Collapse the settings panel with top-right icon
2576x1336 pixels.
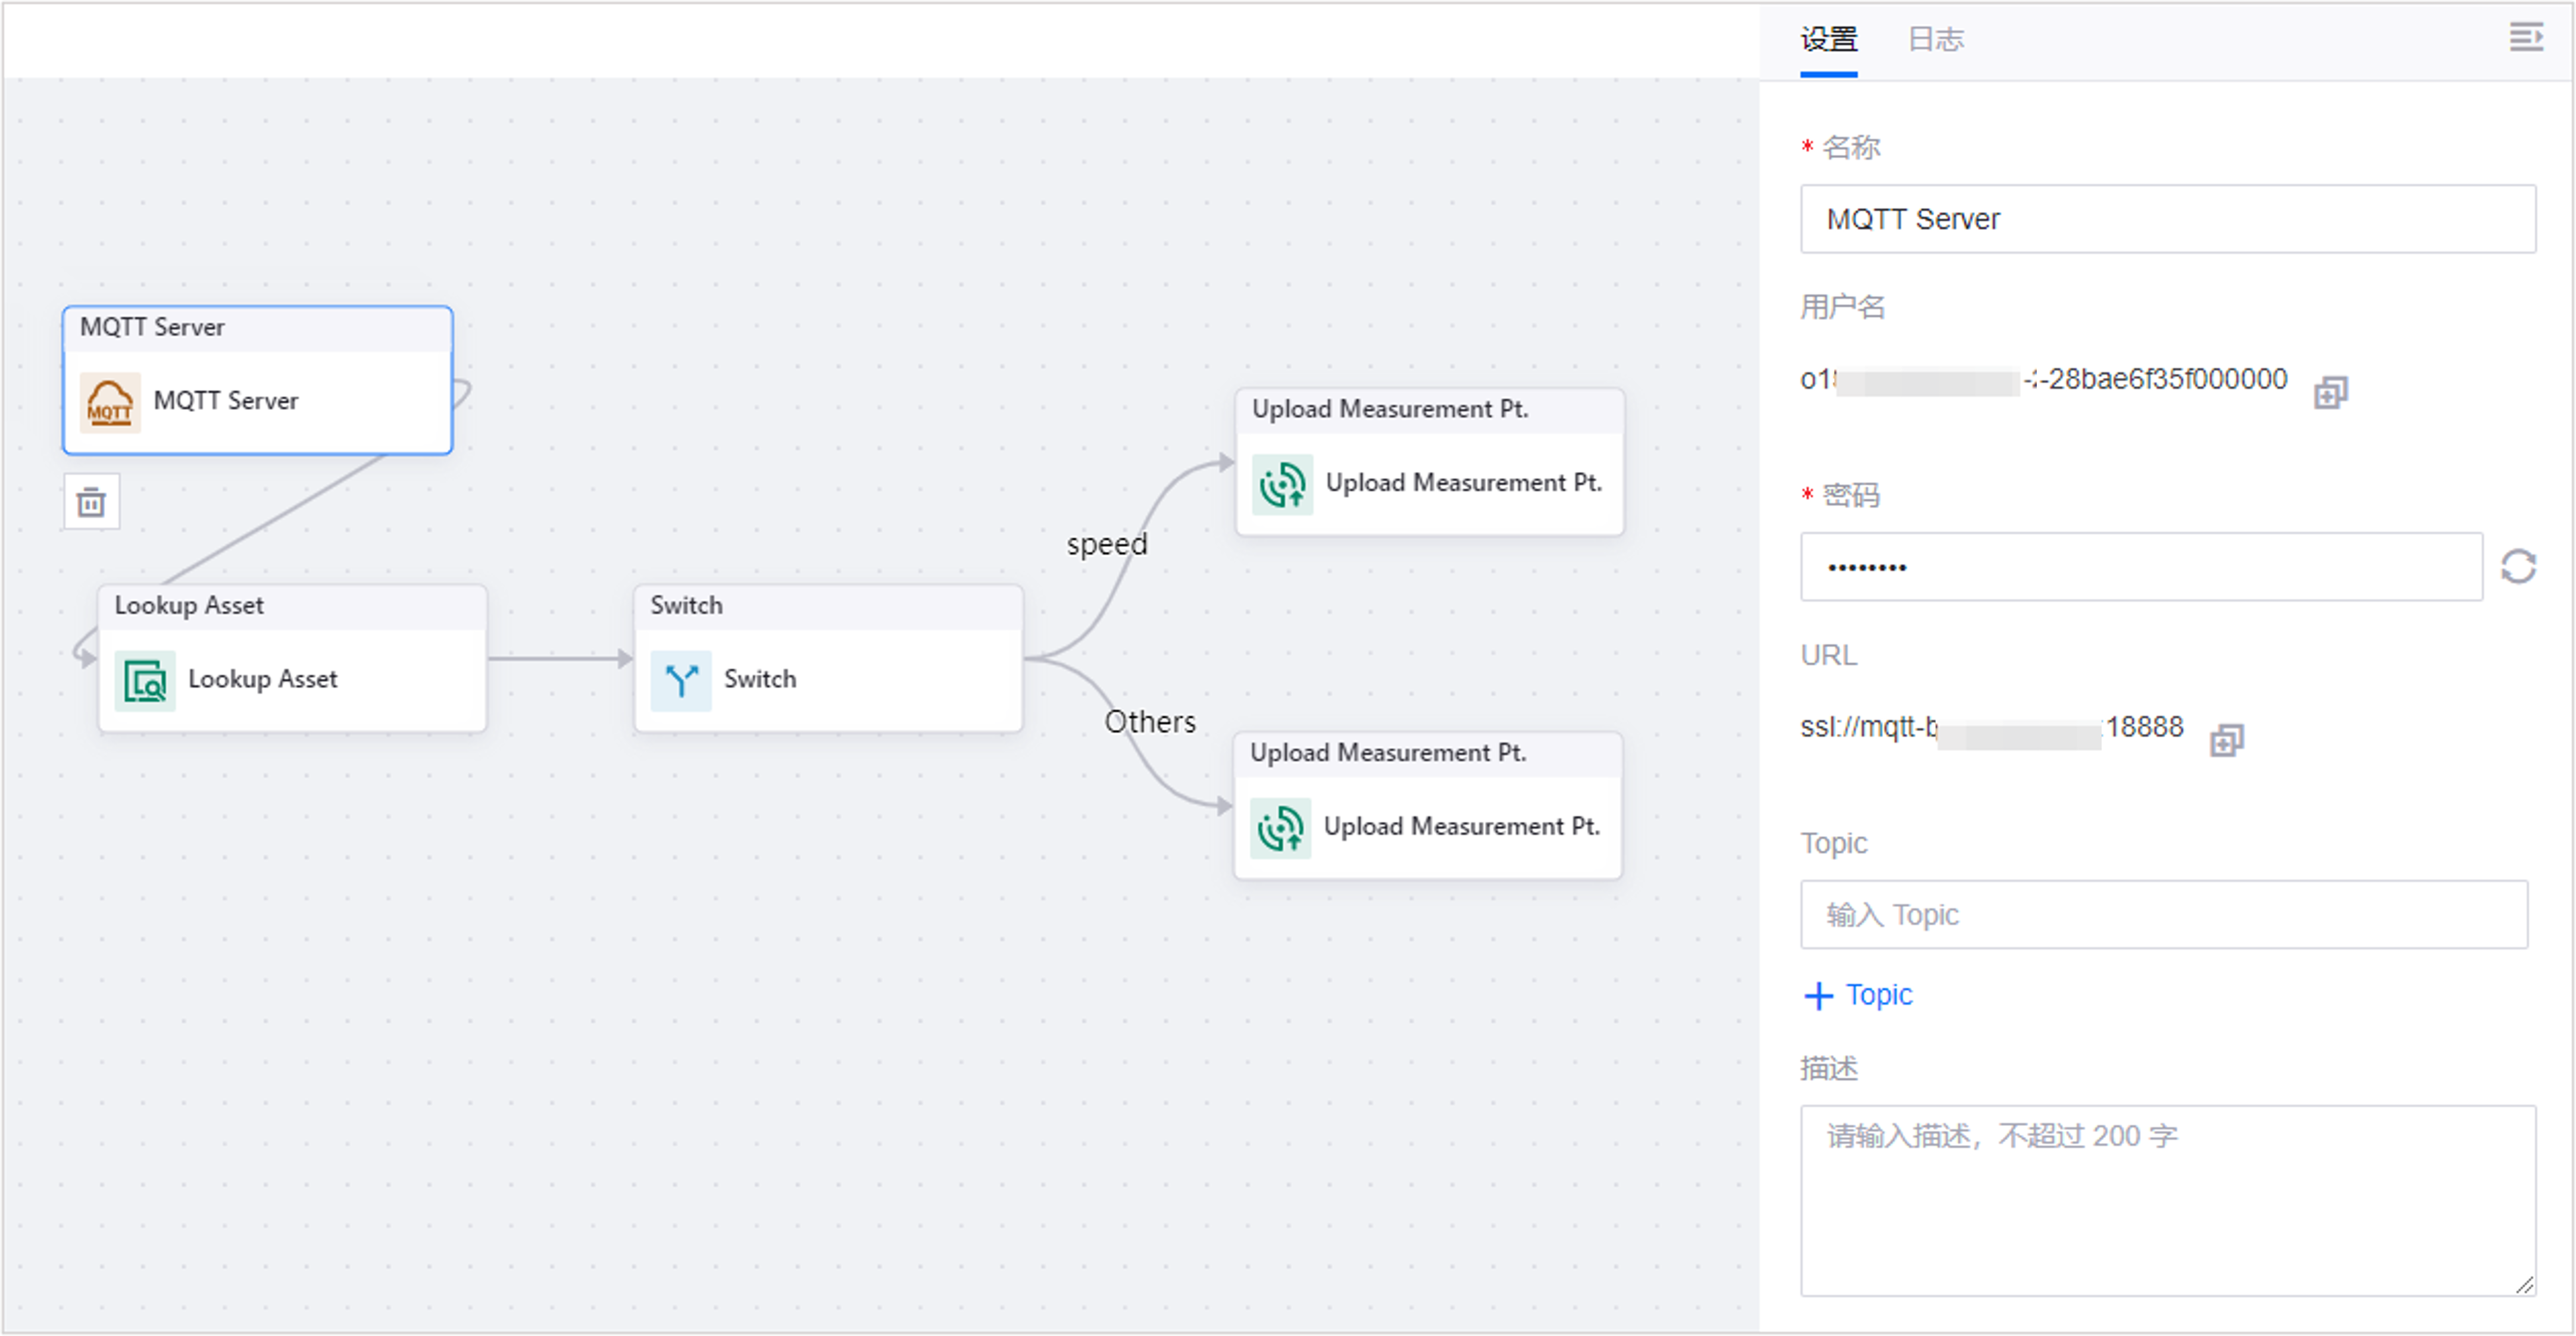(x=2527, y=37)
